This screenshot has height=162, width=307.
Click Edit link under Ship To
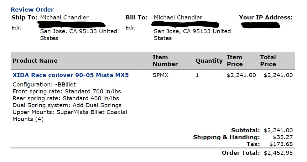(16, 28)
